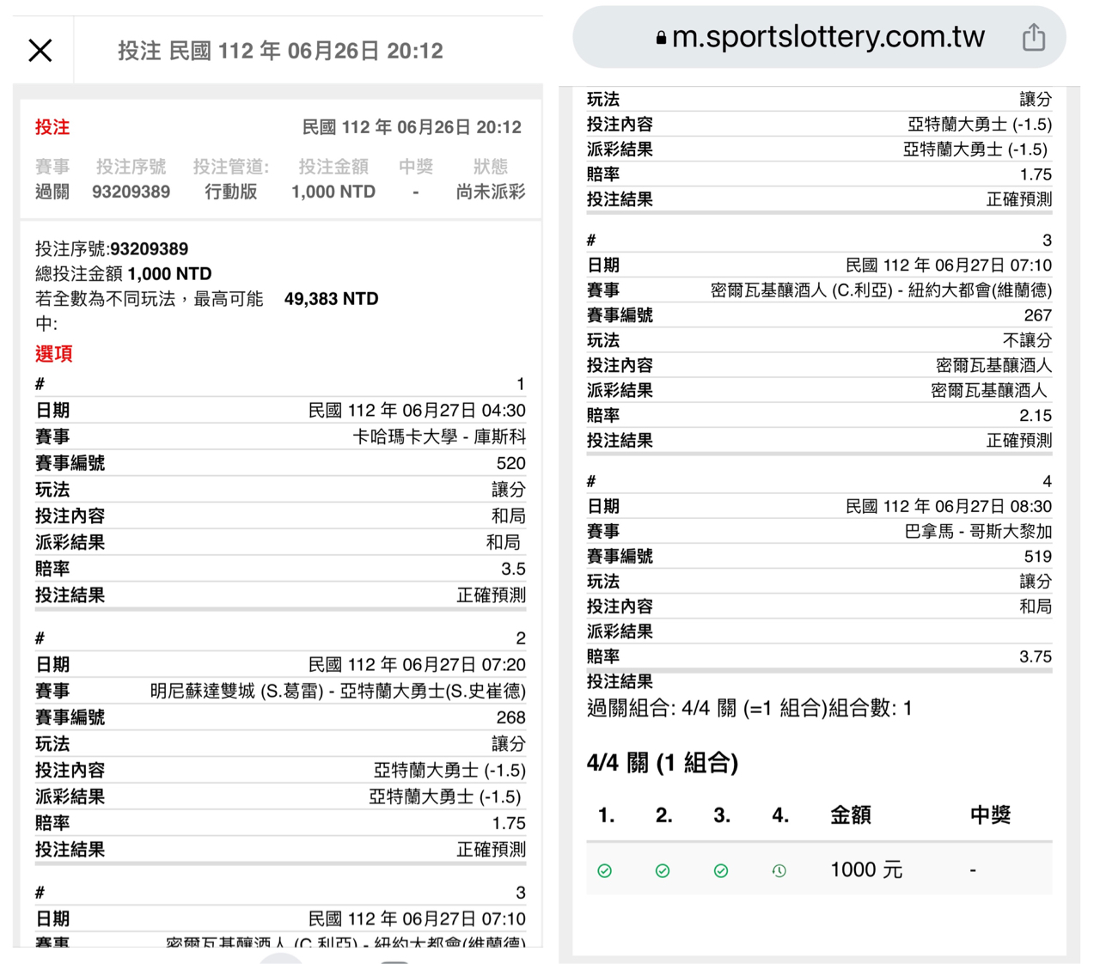This screenshot has height=964, width=1100.
Task: Click the 過關組合 summary line
Action: point(749,708)
